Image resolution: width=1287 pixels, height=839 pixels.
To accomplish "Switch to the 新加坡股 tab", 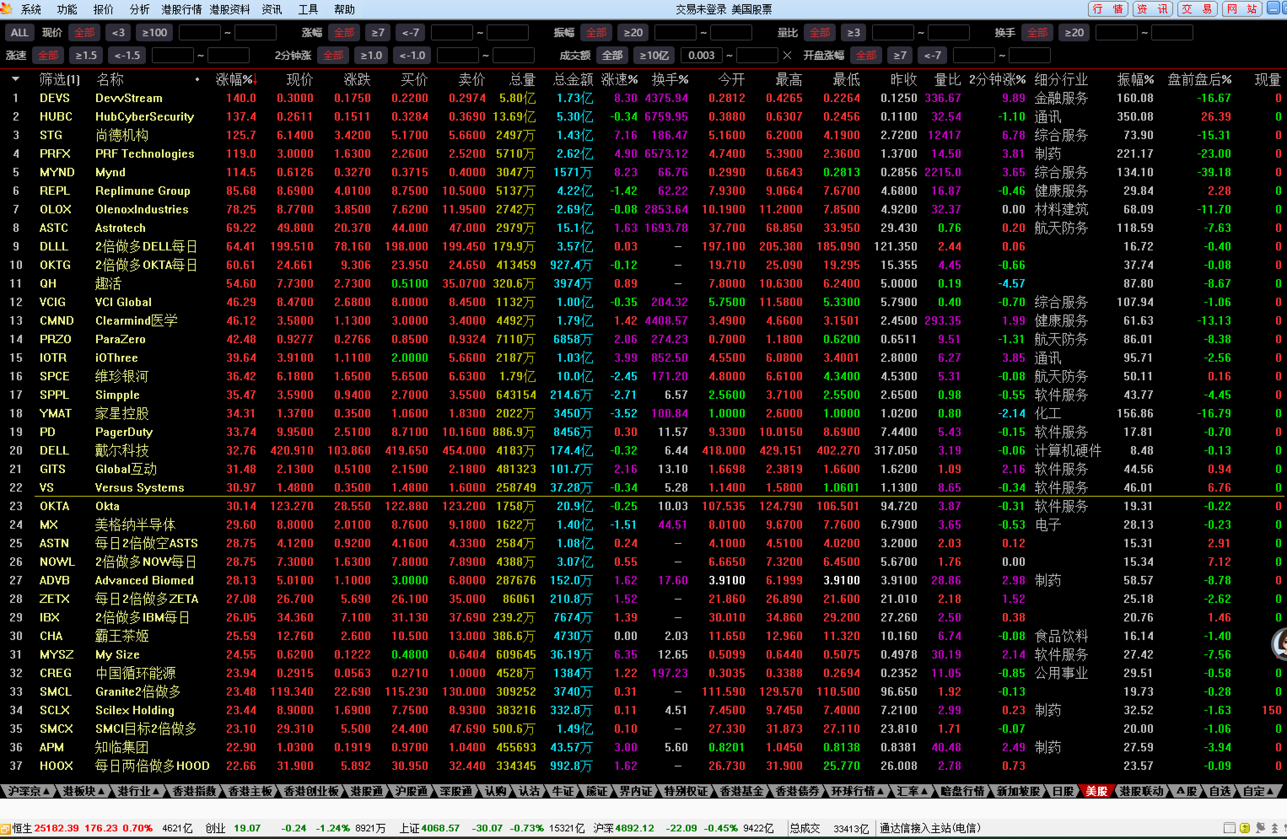I will [x=1018, y=791].
